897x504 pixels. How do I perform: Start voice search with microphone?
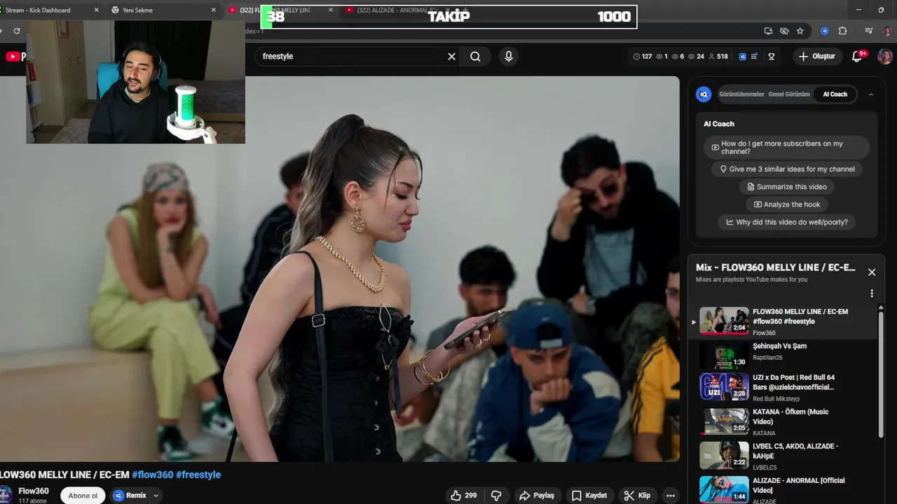pos(509,57)
